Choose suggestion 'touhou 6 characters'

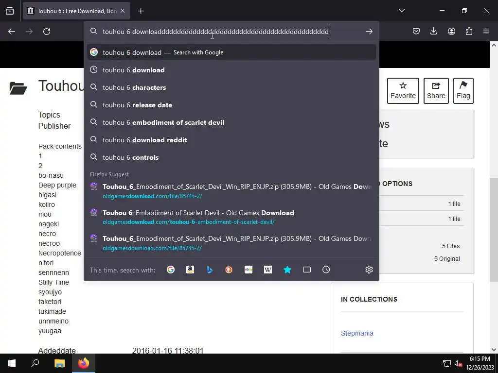click(x=231, y=87)
